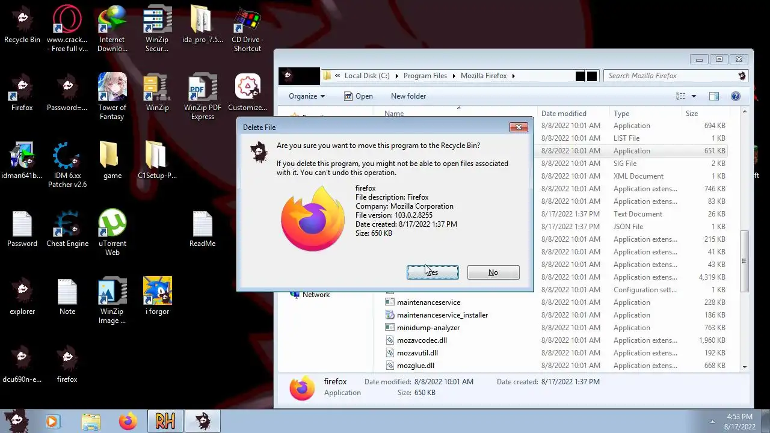Screen dimensions: 770x433
Task: Navigate to Program Files breadcrumb
Action: [425, 76]
